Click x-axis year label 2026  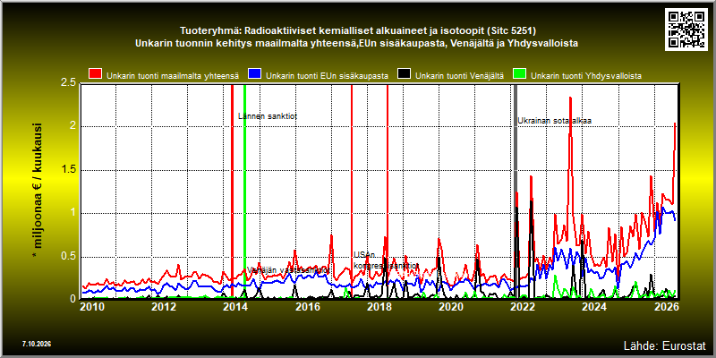pyautogui.click(x=665, y=306)
